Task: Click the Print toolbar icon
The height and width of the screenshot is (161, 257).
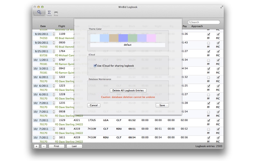Action: pos(56,13)
